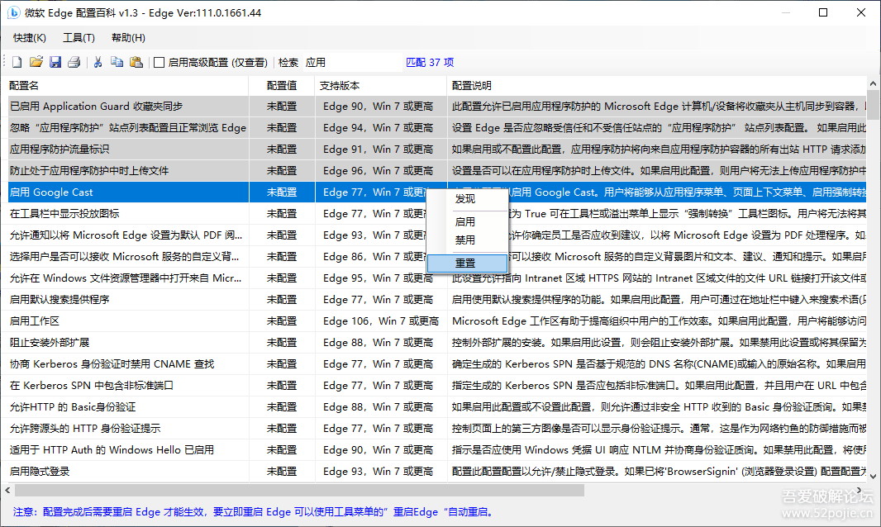Viewport: 881px width, 527px height.
Task: Open the 工具(T) menu
Action: click(79, 38)
